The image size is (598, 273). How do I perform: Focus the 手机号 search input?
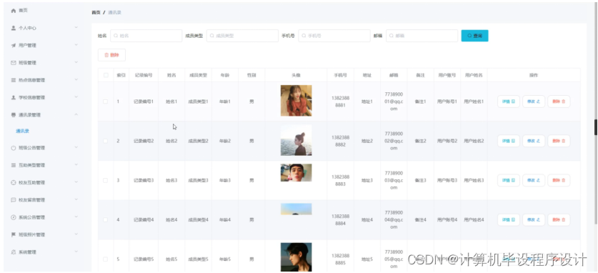(x=334, y=36)
